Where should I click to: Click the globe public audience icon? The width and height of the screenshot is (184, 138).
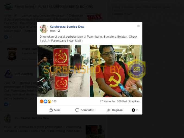(59, 31)
